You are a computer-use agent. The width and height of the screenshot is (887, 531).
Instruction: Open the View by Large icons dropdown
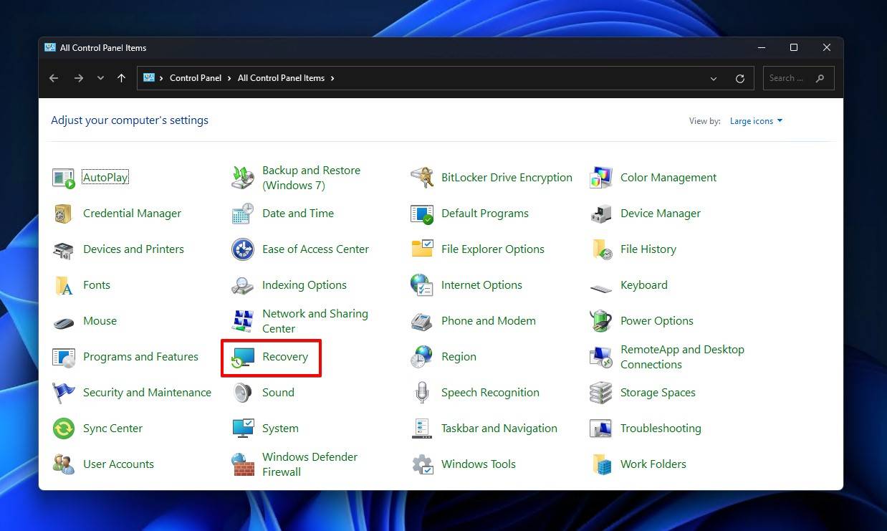pyautogui.click(x=756, y=121)
